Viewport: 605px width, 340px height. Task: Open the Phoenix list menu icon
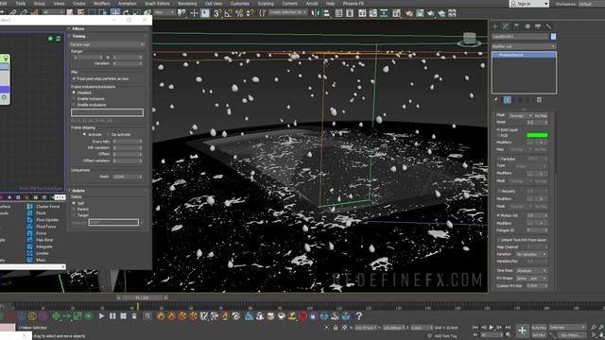click(x=147, y=316)
